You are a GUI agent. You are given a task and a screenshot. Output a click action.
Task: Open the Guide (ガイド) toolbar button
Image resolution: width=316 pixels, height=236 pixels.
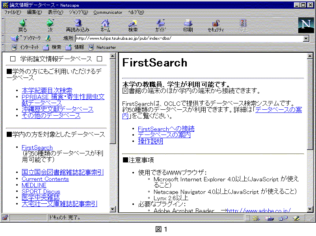coord(160,26)
